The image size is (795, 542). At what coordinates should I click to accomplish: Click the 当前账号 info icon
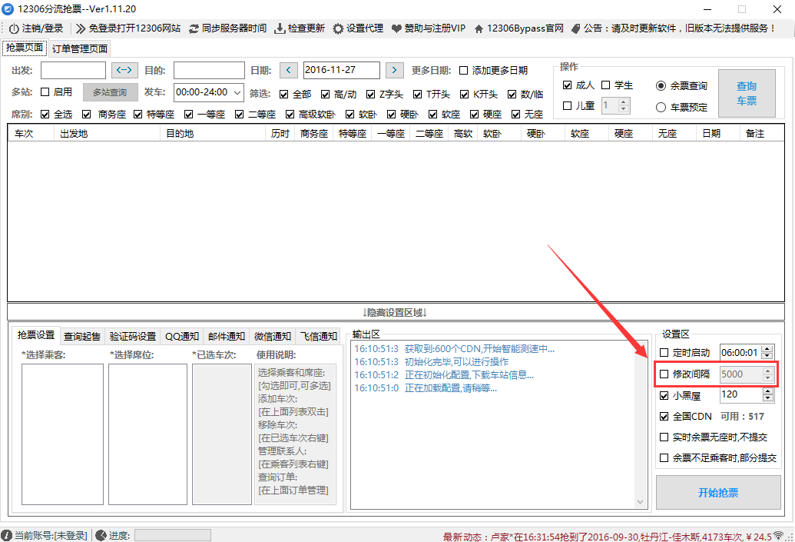point(7,535)
